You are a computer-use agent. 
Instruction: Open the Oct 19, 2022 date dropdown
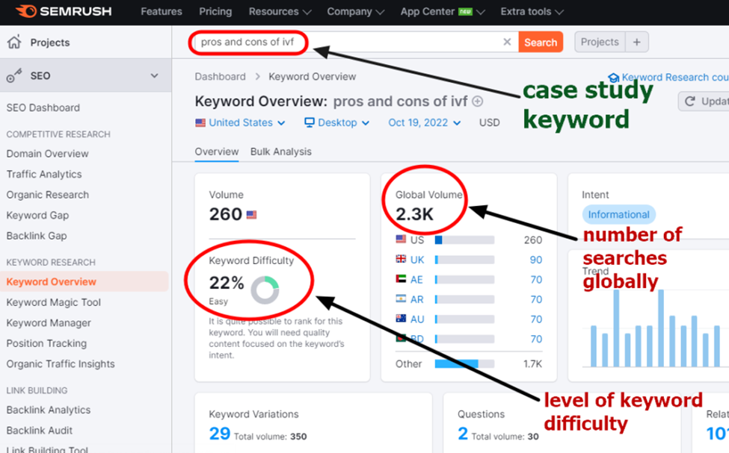pos(424,122)
